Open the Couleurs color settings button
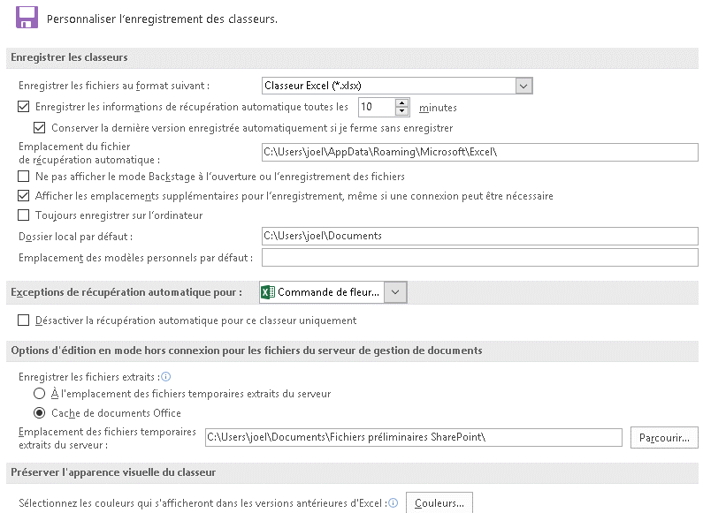The image size is (703, 513). (439, 503)
